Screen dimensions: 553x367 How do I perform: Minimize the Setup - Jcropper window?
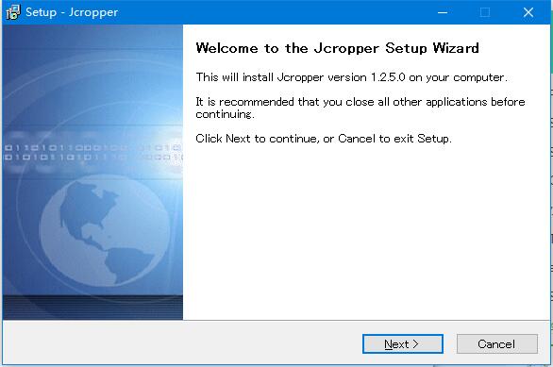(x=443, y=12)
